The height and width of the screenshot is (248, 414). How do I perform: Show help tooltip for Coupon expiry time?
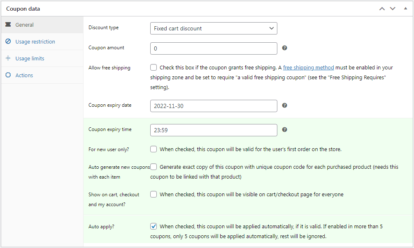[x=284, y=130]
